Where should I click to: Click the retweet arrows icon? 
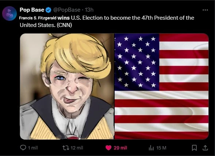click(66, 148)
